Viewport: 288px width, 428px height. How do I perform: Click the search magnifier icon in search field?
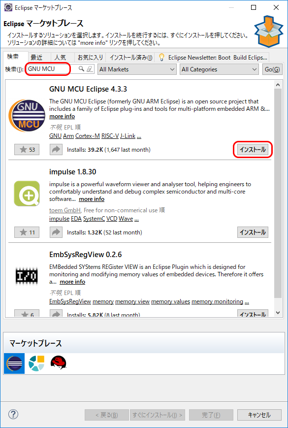81,69
